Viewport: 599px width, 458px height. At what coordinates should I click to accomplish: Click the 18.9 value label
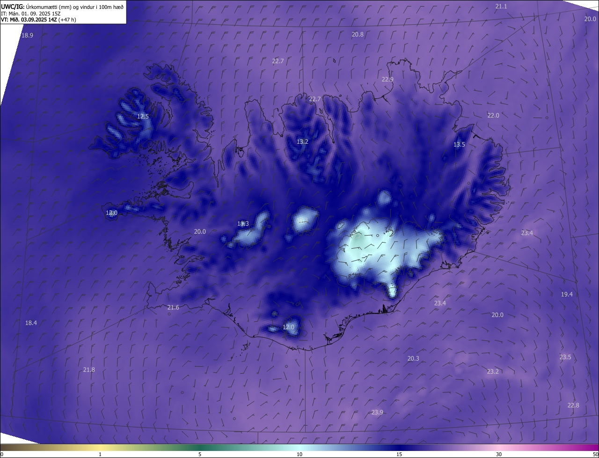[x=27, y=36]
